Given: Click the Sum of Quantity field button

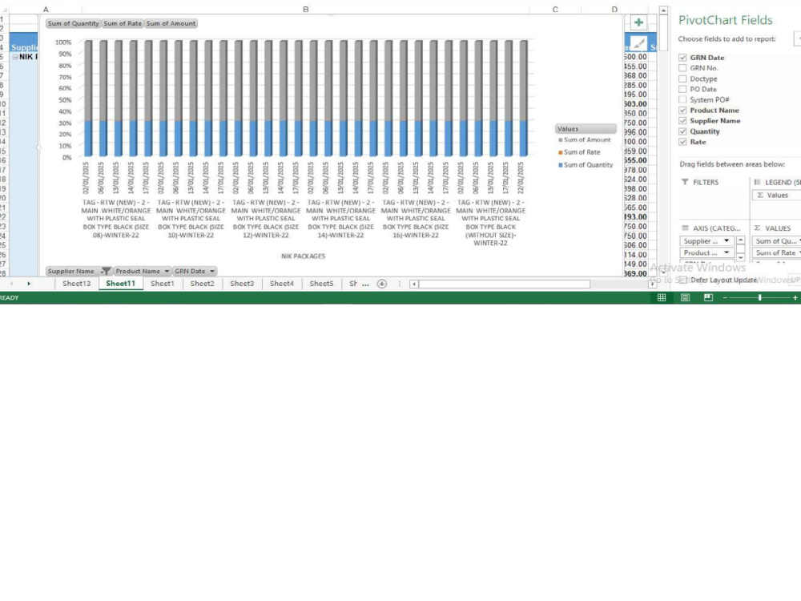Looking at the screenshot, I should [x=73, y=23].
